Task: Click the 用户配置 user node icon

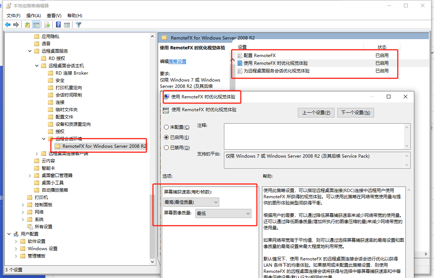Action: pyautogui.click(x=16, y=234)
